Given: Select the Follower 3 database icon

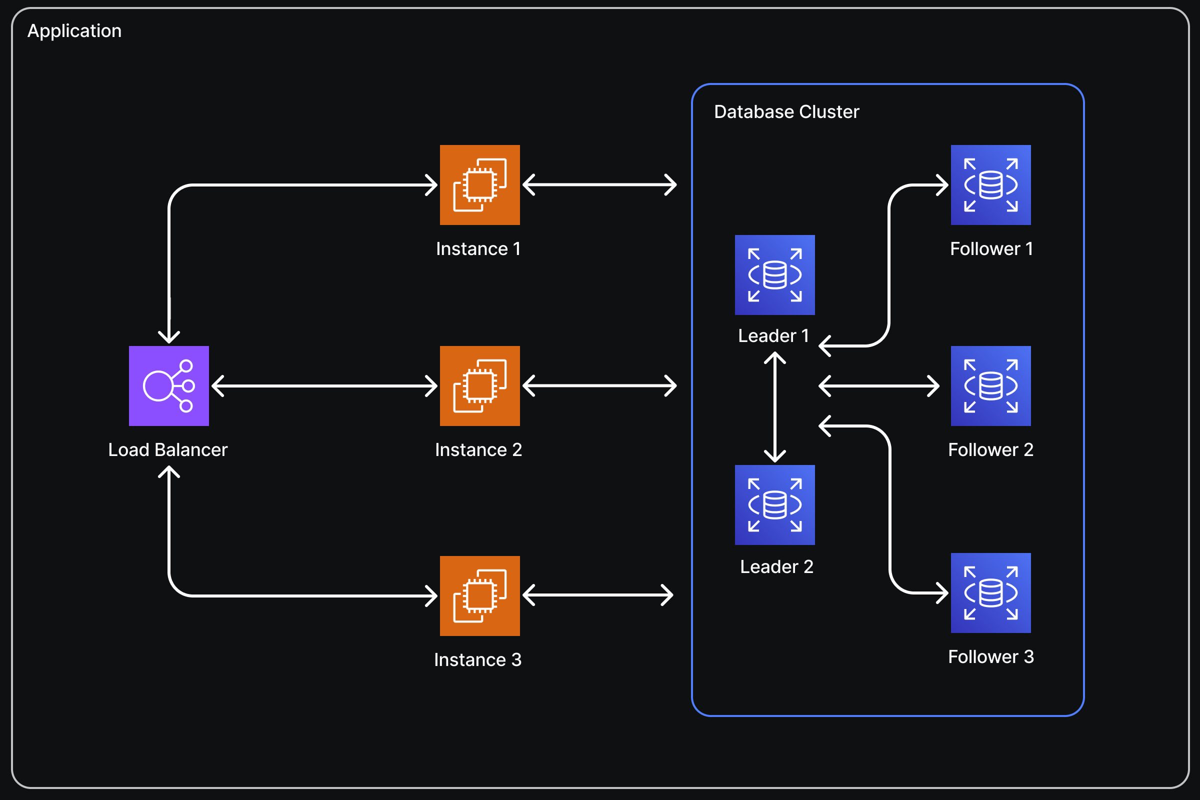Looking at the screenshot, I should 990,593.
